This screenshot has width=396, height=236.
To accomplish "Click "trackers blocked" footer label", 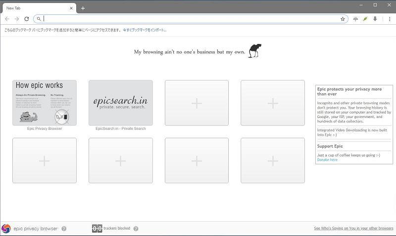I will point(117,228).
